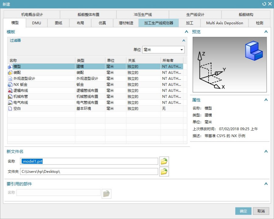Open folder browser next to 名称 field
This screenshot has width=274, height=219.
164,161
